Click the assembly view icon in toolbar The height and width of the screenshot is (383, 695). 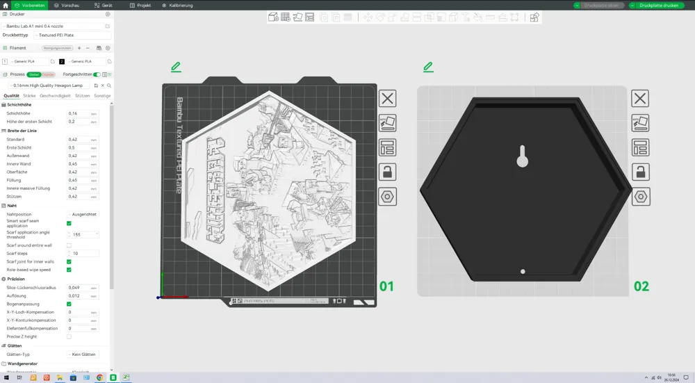(x=534, y=17)
